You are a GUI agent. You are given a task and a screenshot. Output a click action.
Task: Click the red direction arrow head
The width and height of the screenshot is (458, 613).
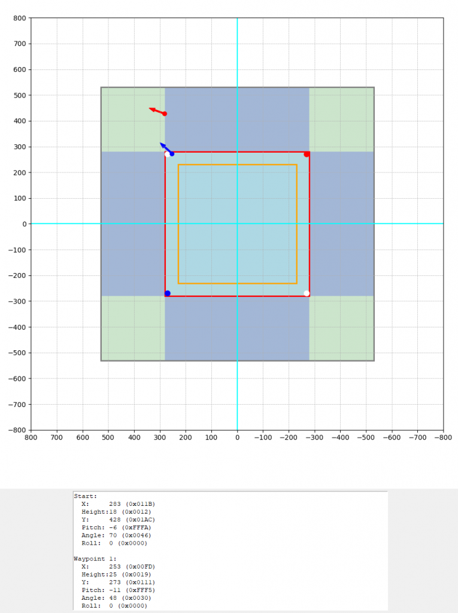tap(151, 109)
